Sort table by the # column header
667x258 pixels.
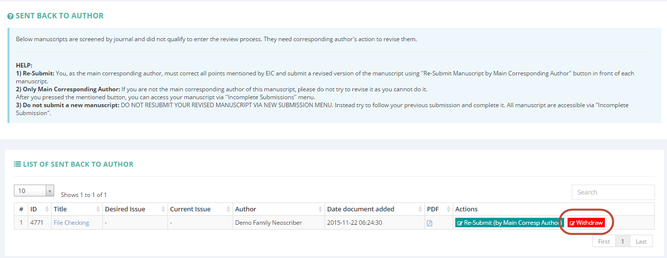21,209
